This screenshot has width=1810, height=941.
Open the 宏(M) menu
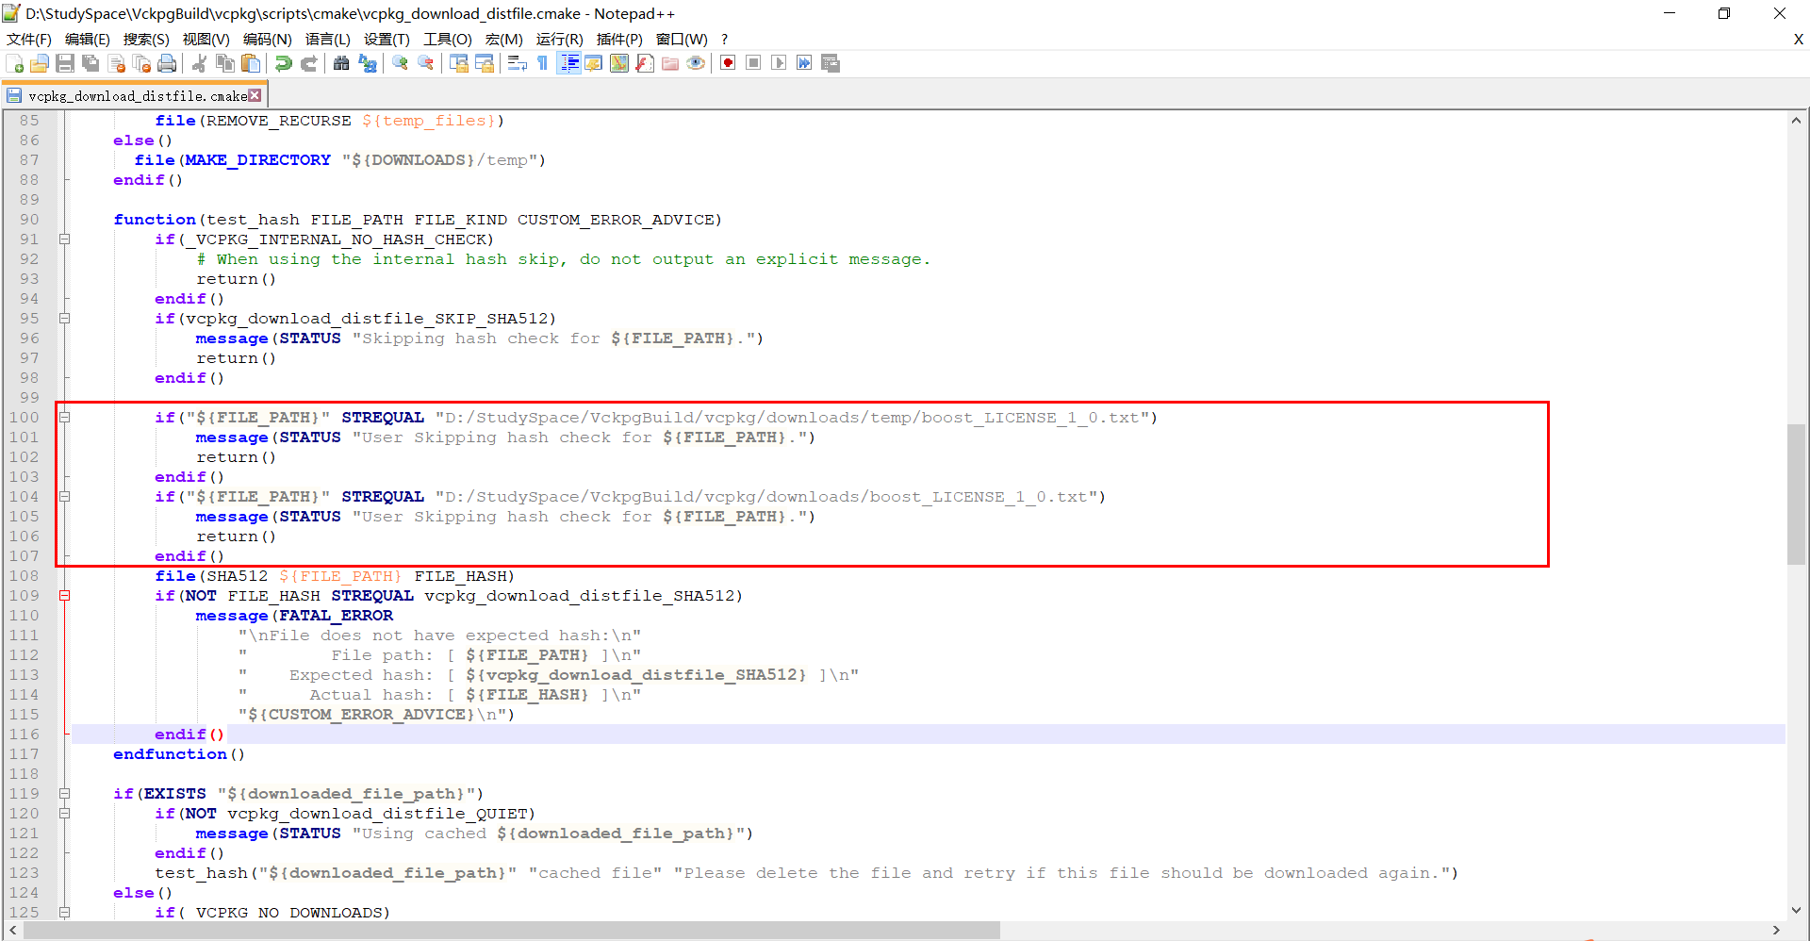[504, 40]
